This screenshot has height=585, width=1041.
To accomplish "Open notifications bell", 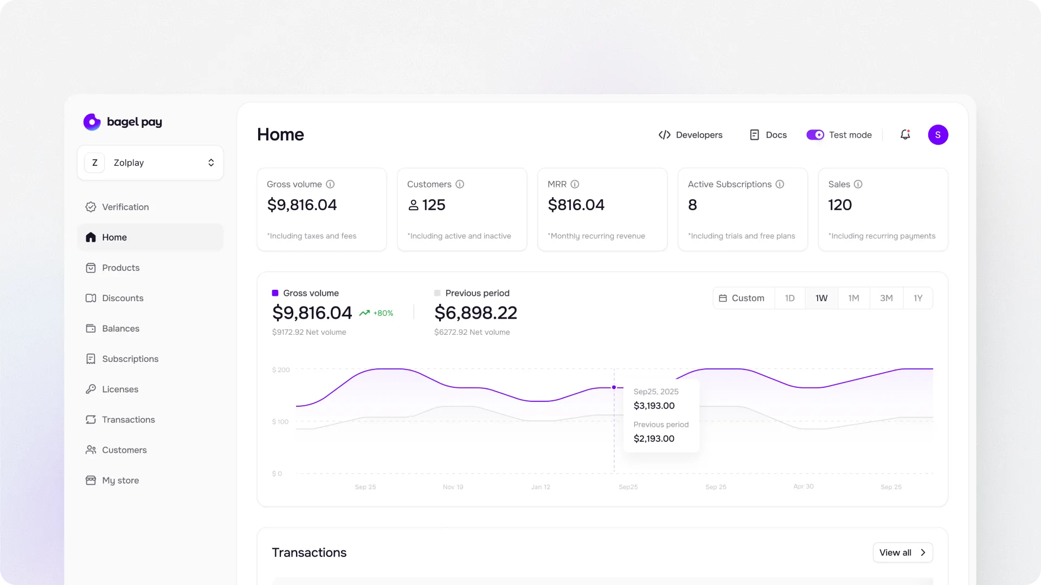I will point(905,135).
